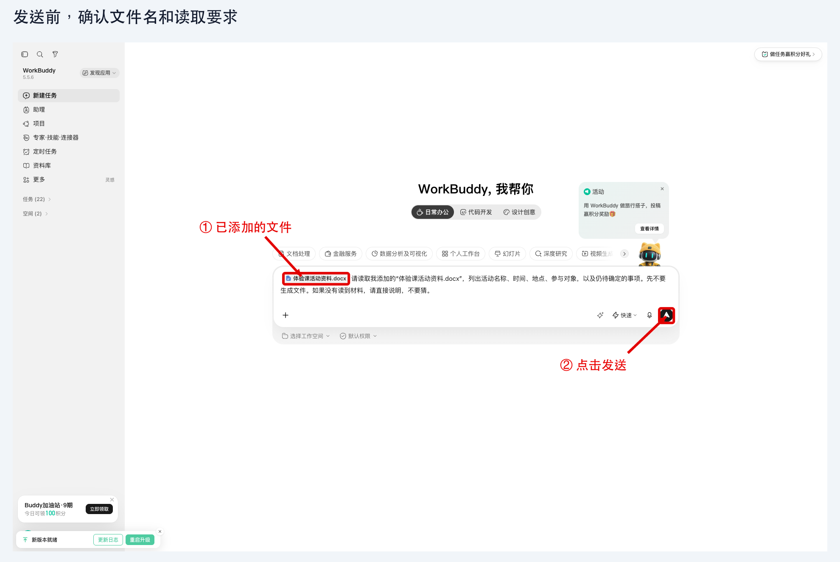Switch to the 日常办公 tab
Screen dimensions: 840x562
433,212
